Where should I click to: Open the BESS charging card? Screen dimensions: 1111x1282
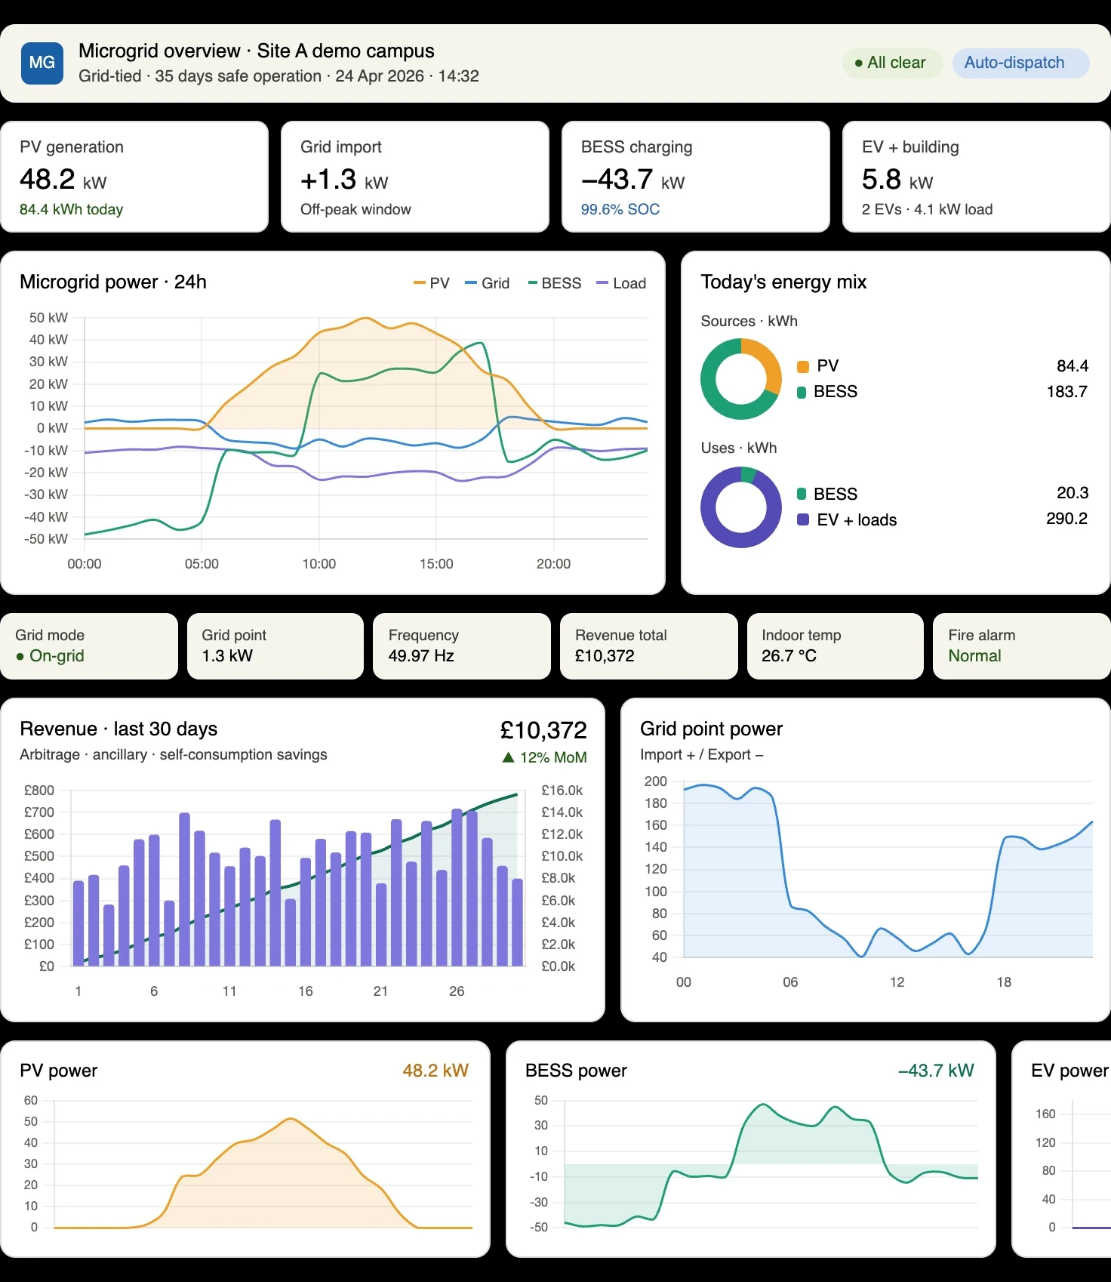point(696,177)
